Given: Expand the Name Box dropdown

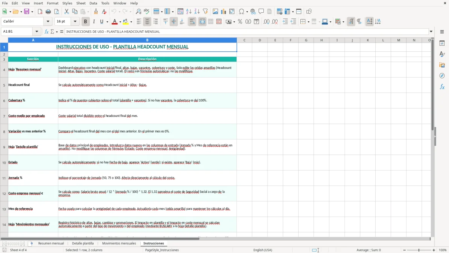Looking at the screenshot, I should point(37,31).
